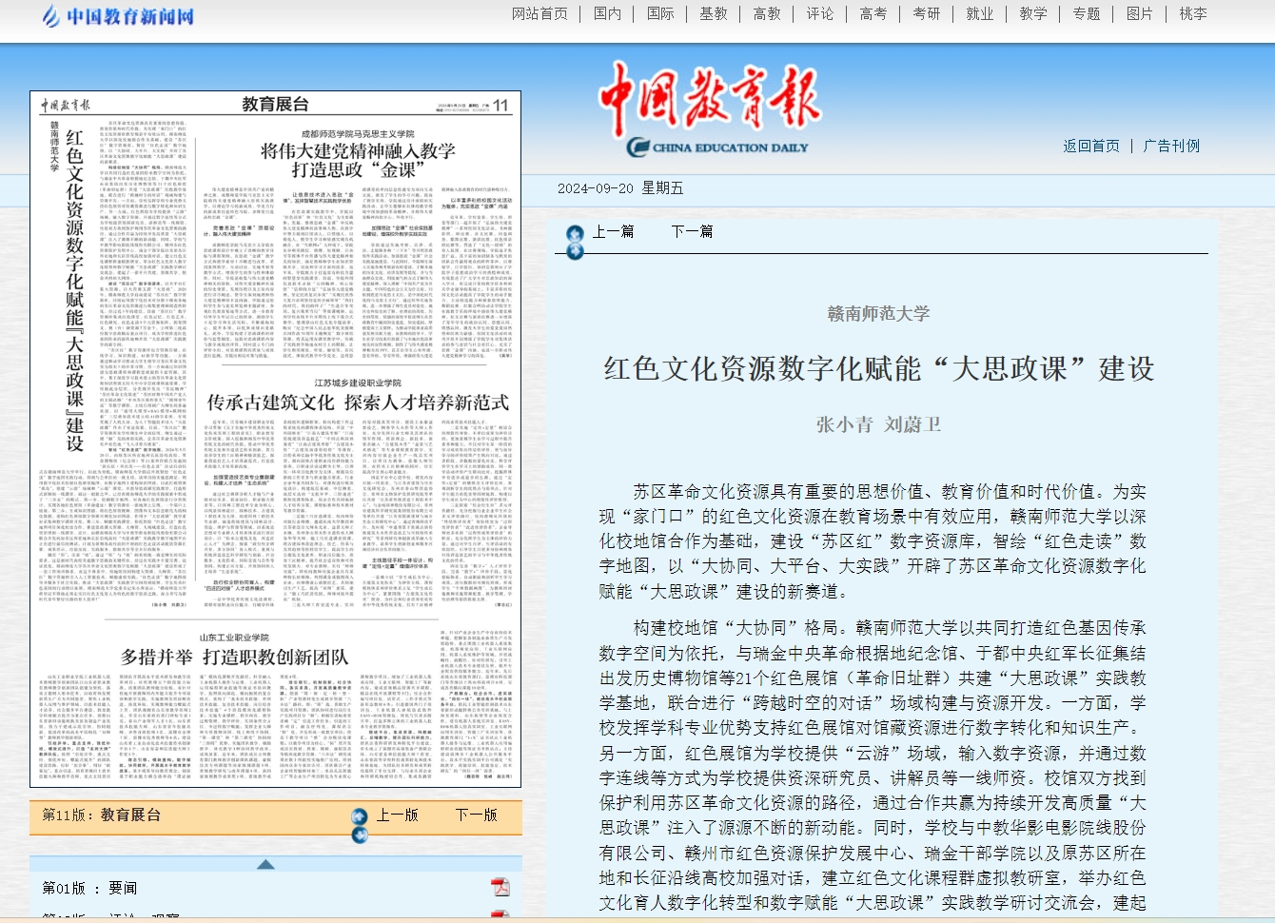
Task: Collapse the edition list with the triangle arrow
Action: [x=266, y=864]
